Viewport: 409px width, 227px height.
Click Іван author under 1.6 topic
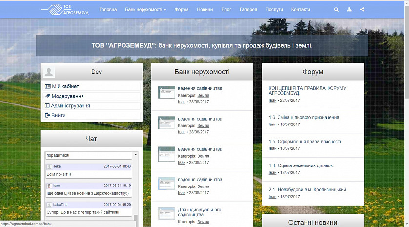pyautogui.click(x=272, y=124)
